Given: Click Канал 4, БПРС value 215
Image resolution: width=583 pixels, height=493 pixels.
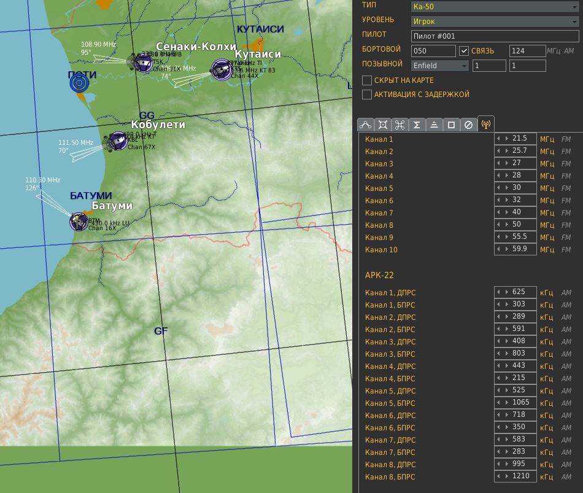Looking at the screenshot, I should click(519, 378).
